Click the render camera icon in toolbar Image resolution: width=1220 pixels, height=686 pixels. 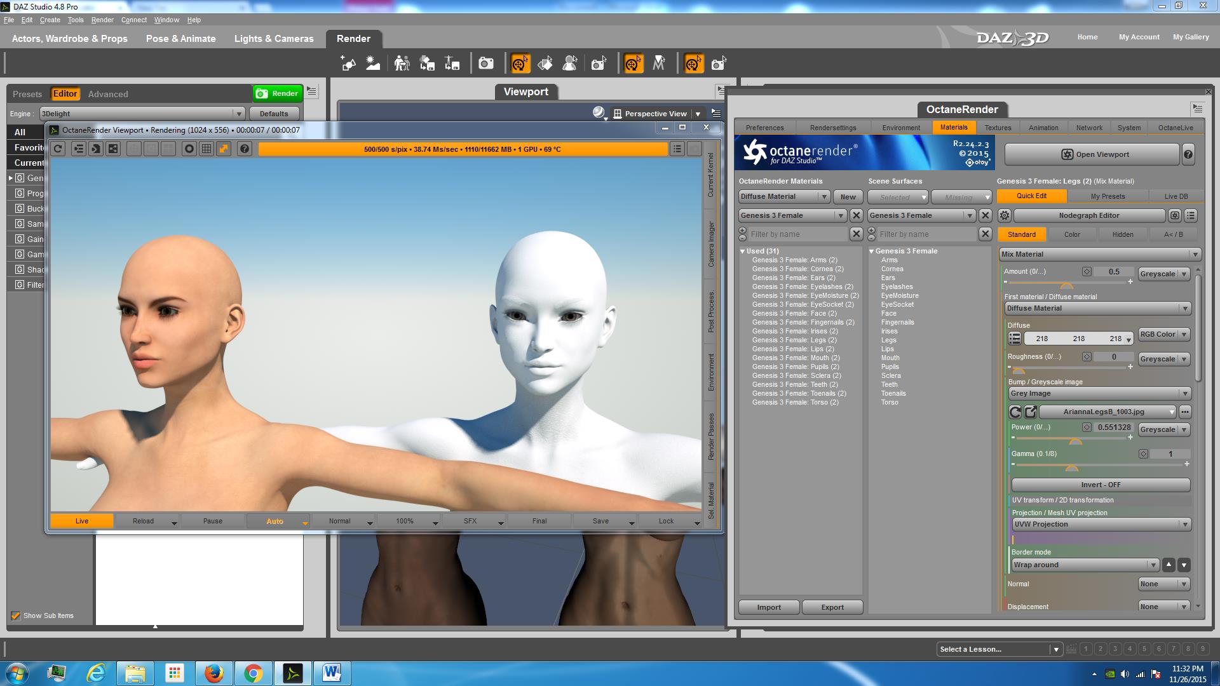[x=486, y=64]
